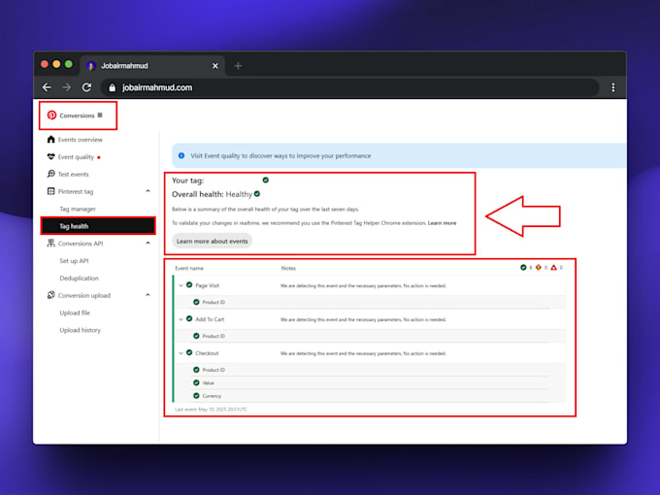Open the Conversions hamburger menu
This screenshot has width=660, height=495.
coord(100,115)
